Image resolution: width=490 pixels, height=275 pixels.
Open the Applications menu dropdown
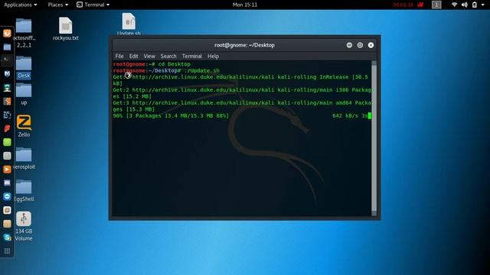(21, 5)
